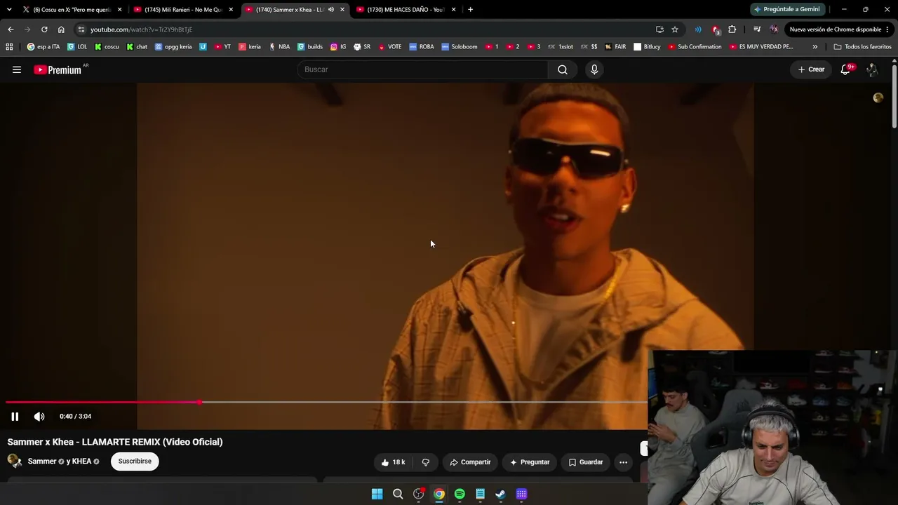Open more actions menu below the video
Viewport: 898px width, 505px height.
point(623,462)
